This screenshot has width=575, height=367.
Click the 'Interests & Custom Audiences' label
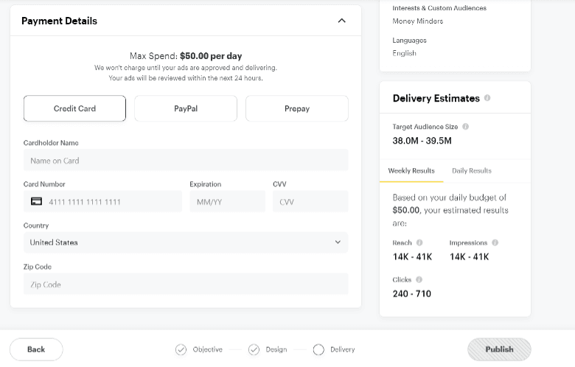click(439, 8)
